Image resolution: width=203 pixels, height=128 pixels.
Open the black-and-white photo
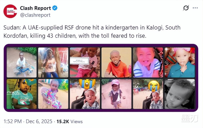[x=180, y=94]
